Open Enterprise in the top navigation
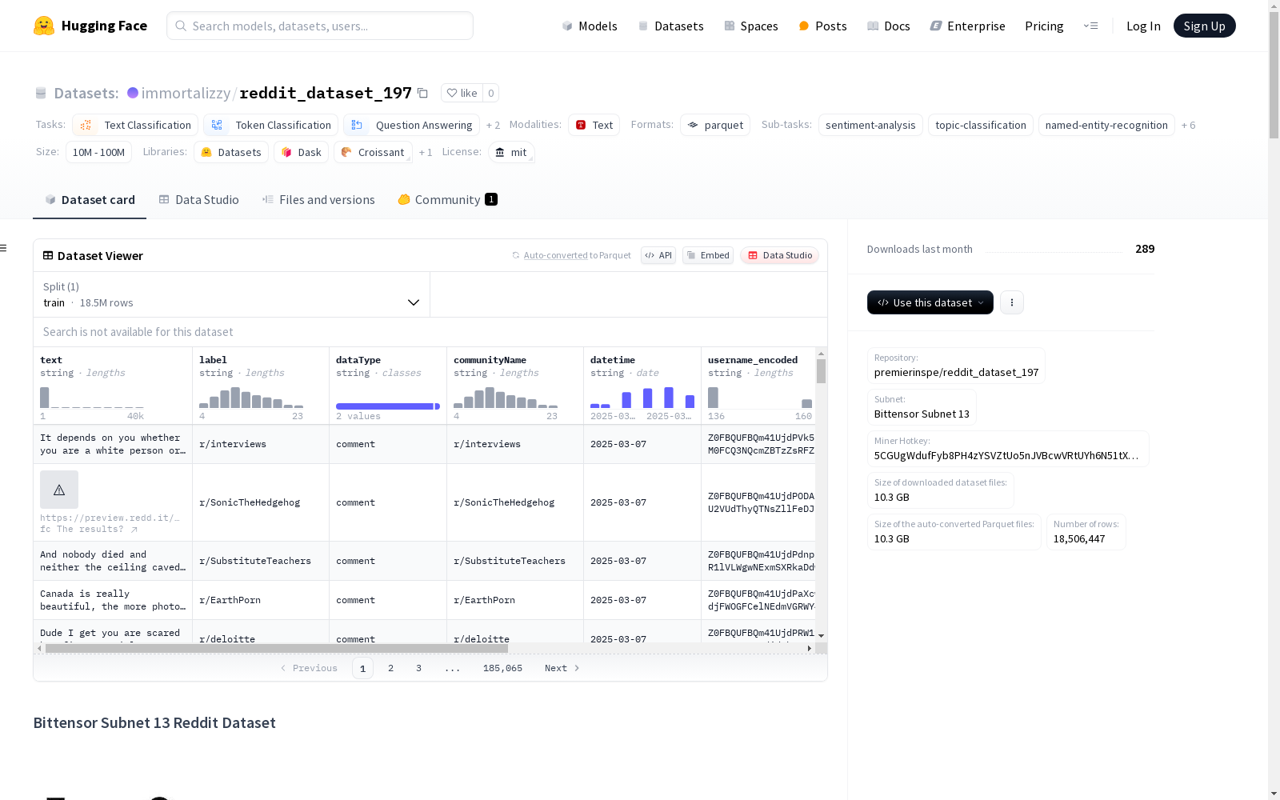The image size is (1280, 800). [967, 26]
